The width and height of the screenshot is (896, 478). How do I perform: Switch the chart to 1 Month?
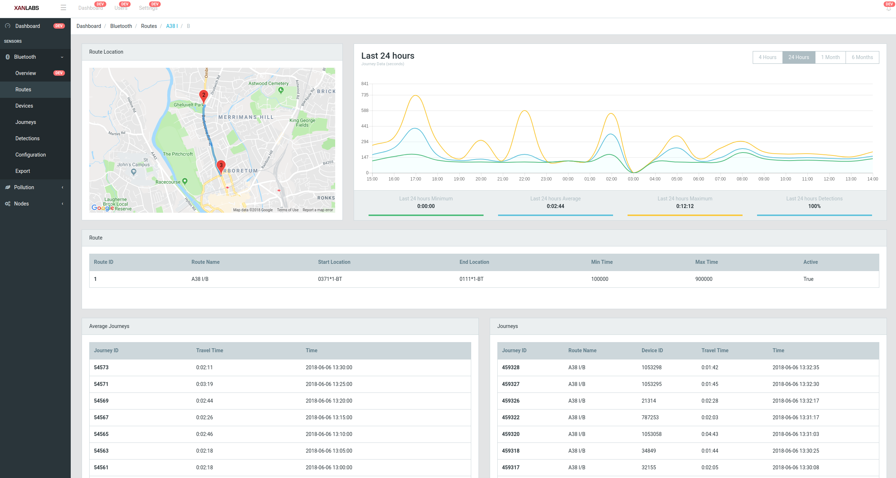pyautogui.click(x=830, y=57)
